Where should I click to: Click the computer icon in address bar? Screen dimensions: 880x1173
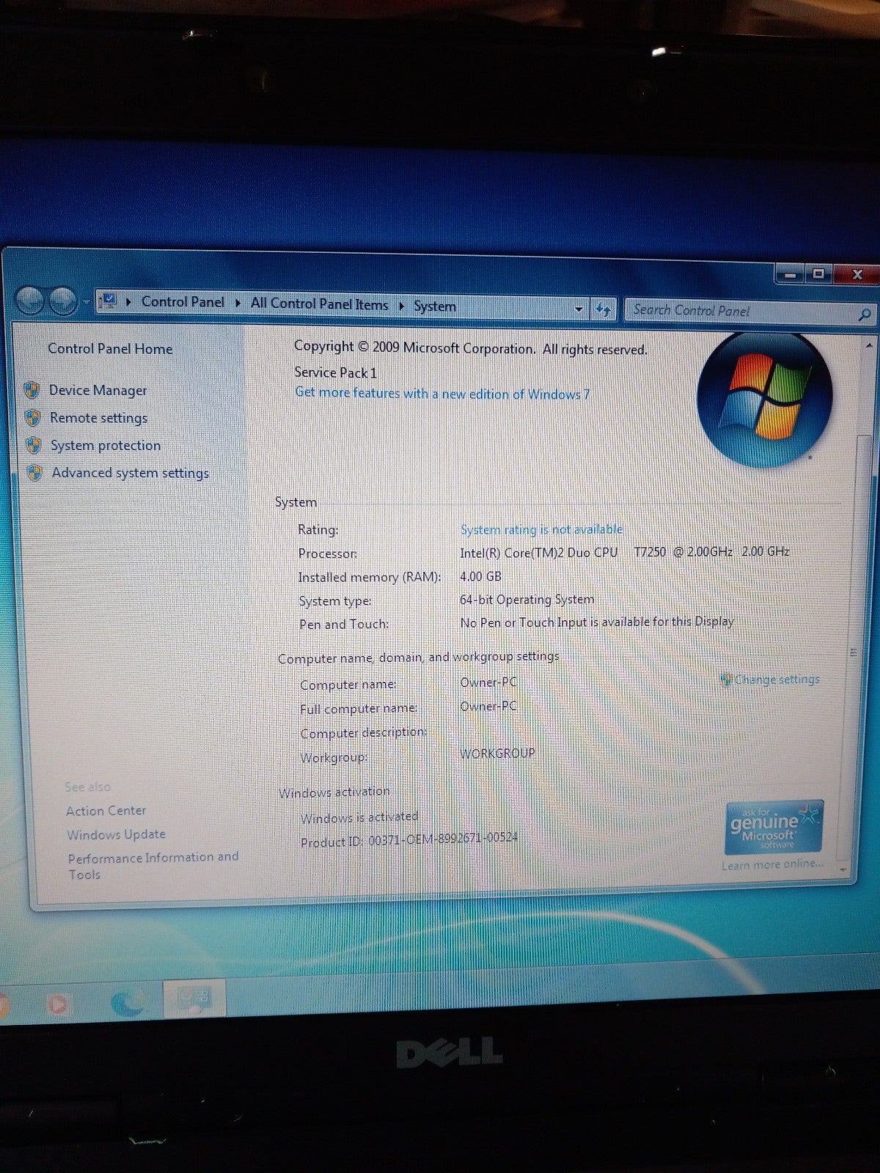click(110, 301)
